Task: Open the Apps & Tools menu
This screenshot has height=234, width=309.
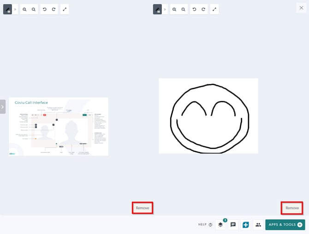Action: [x=285, y=225]
